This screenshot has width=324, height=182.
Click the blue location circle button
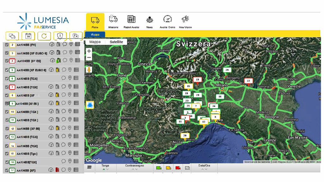click(90, 105)
